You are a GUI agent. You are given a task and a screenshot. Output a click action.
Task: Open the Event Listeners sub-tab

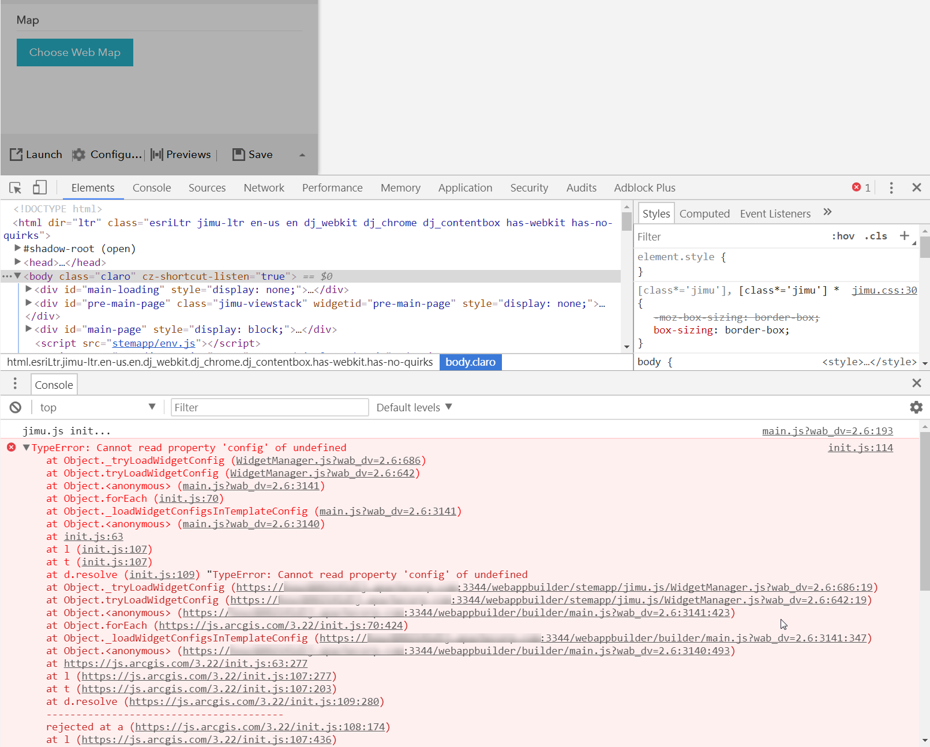pos(775,213)
